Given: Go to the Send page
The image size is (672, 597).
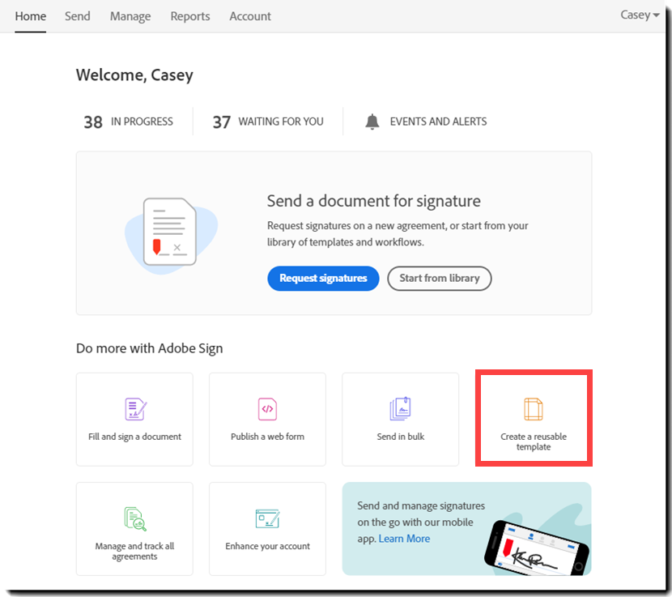Looking at the screenshot, I should (x=77, y=16).
